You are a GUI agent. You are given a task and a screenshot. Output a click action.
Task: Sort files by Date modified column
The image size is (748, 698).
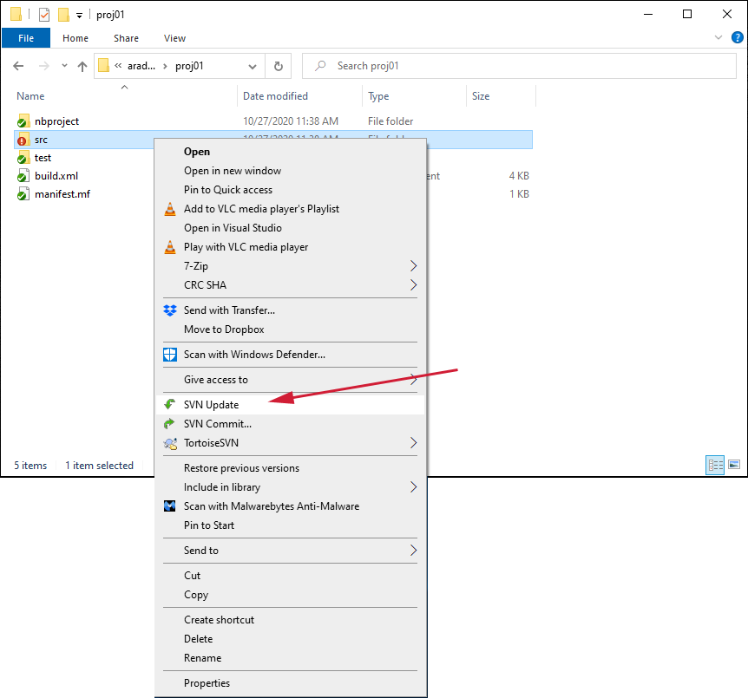(x=275, y=96)
